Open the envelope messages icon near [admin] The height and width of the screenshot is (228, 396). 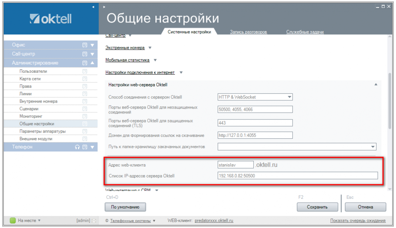point(94,220)
